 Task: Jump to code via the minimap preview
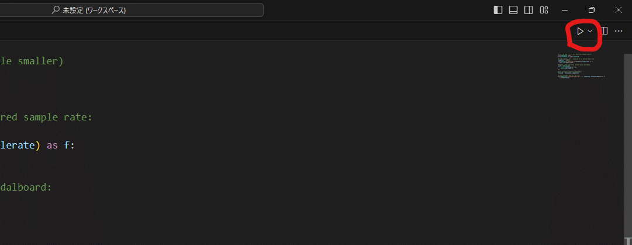[581, 65]
